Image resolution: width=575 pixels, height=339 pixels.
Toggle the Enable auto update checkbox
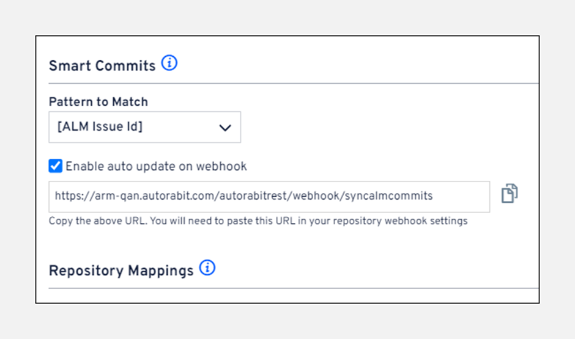[x=56, y=166]
